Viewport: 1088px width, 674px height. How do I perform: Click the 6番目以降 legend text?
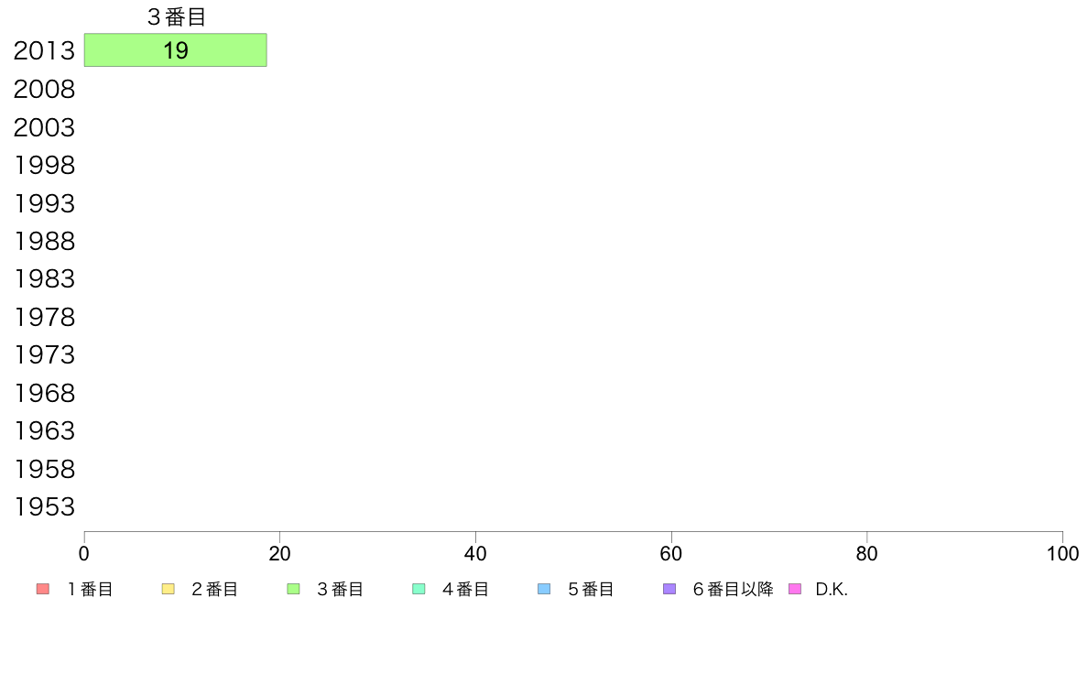(x=733, y=589)
